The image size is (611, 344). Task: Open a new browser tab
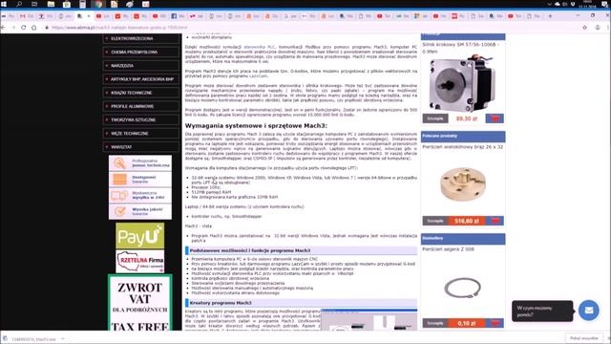550,16
